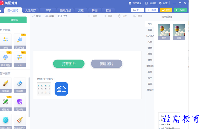Open the 尺寸 size tool
This screenshot has width=202, height=129.
pyautogui.click(x=63, y=16)
